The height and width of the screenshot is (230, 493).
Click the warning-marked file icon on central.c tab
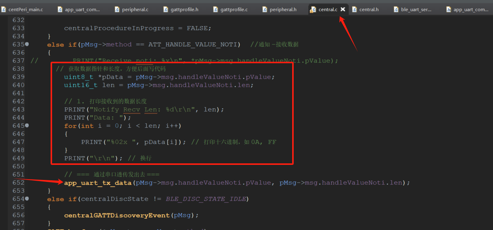(x=313, y=10)
